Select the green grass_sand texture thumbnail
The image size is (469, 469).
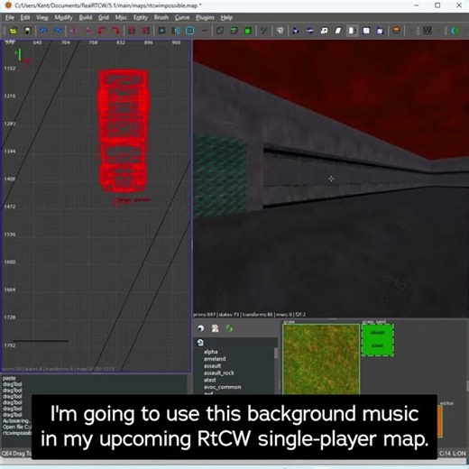(378, 340)
